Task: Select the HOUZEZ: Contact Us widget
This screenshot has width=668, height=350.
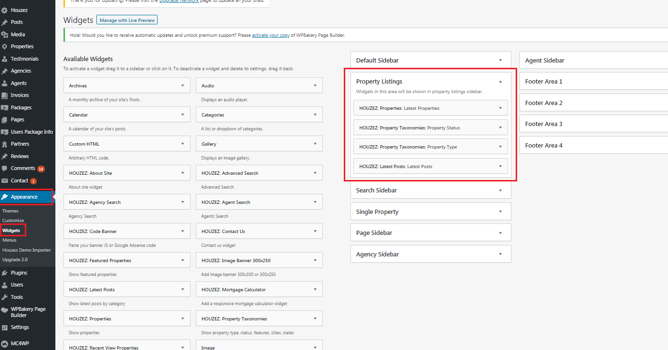Action: tap(259, 231)
